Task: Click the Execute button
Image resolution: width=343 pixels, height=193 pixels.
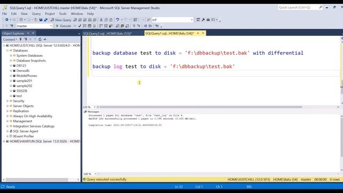Action: coord(63,26)
